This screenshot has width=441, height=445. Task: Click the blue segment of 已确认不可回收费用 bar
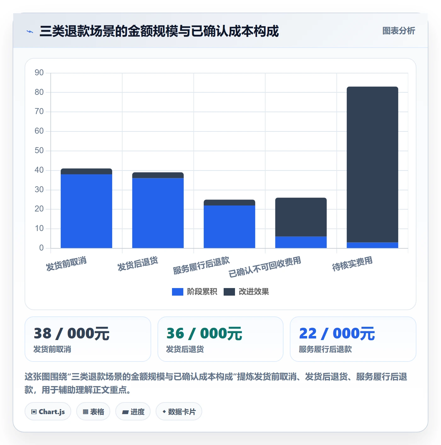[301, 242]
